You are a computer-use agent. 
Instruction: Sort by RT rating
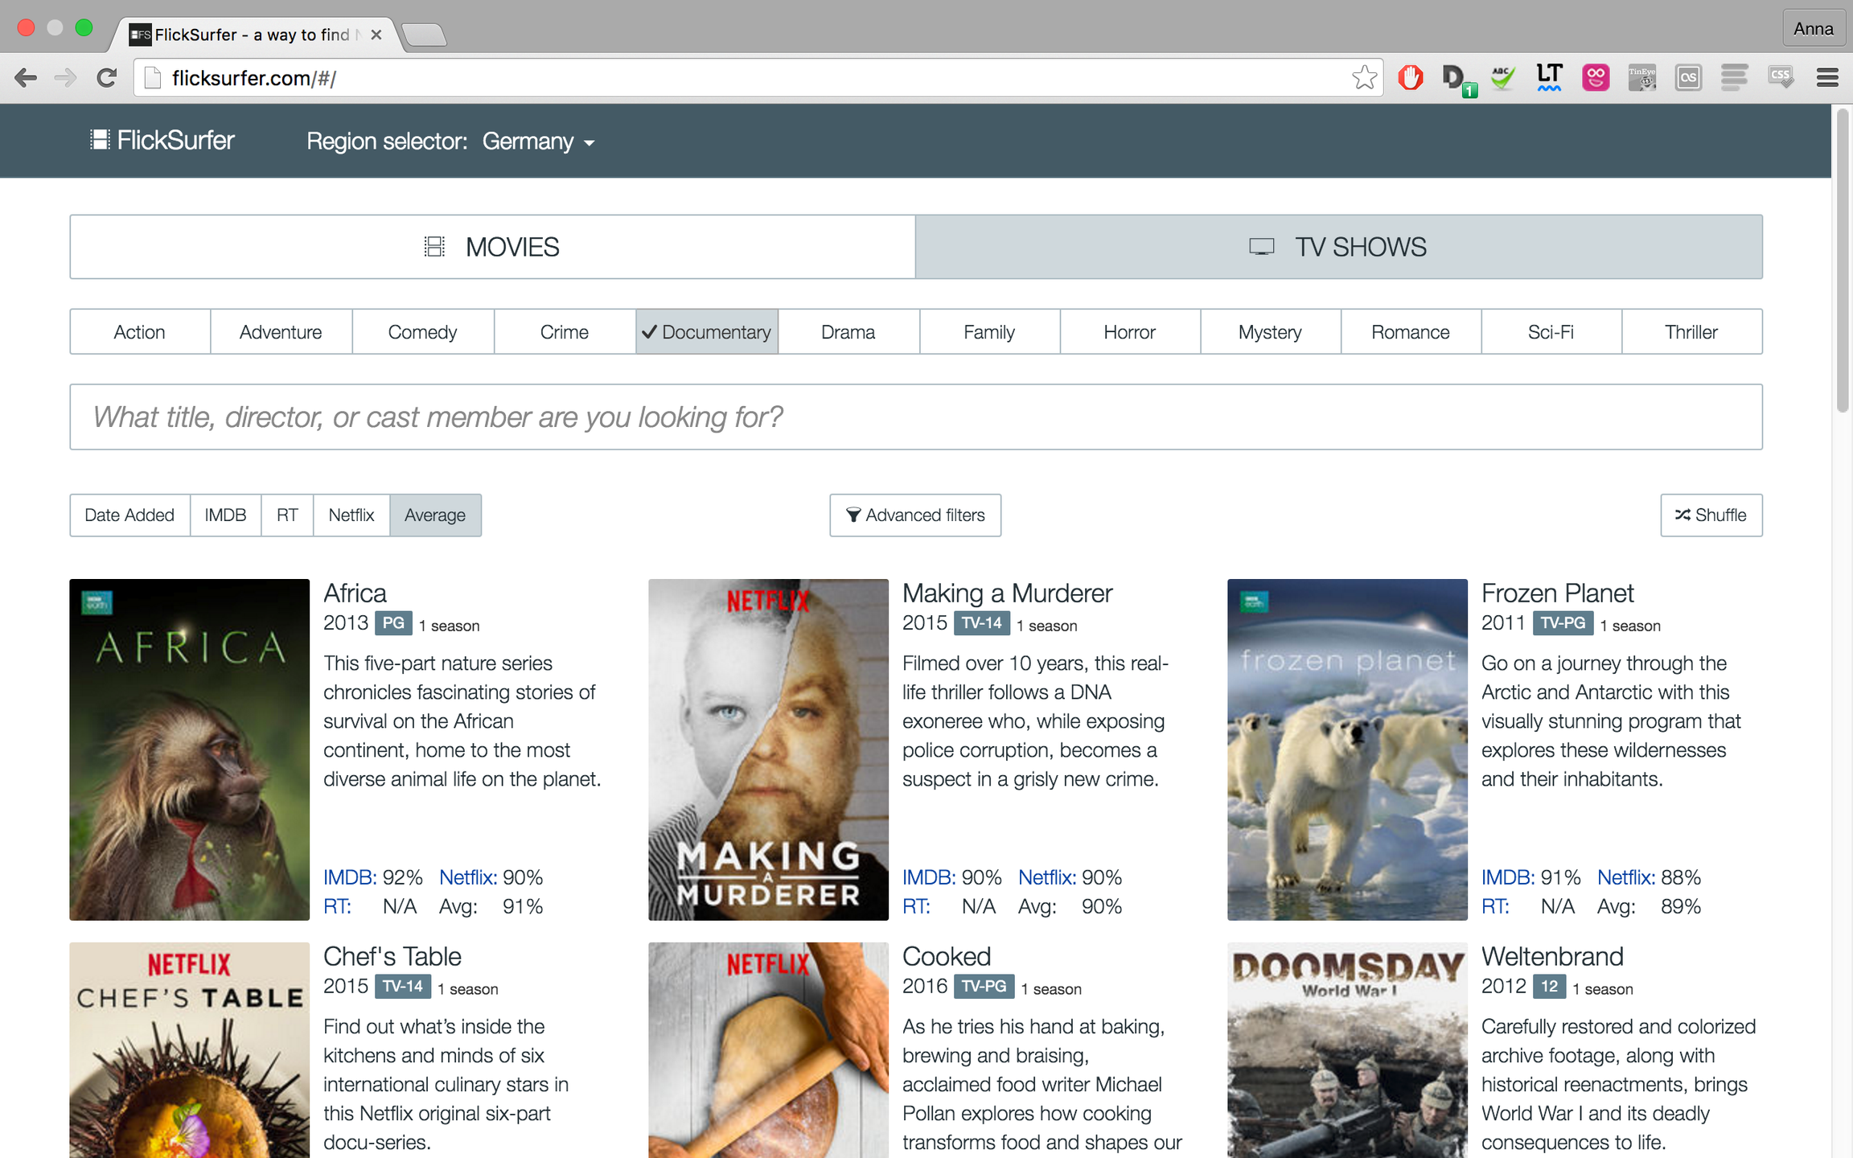point(287,515)
